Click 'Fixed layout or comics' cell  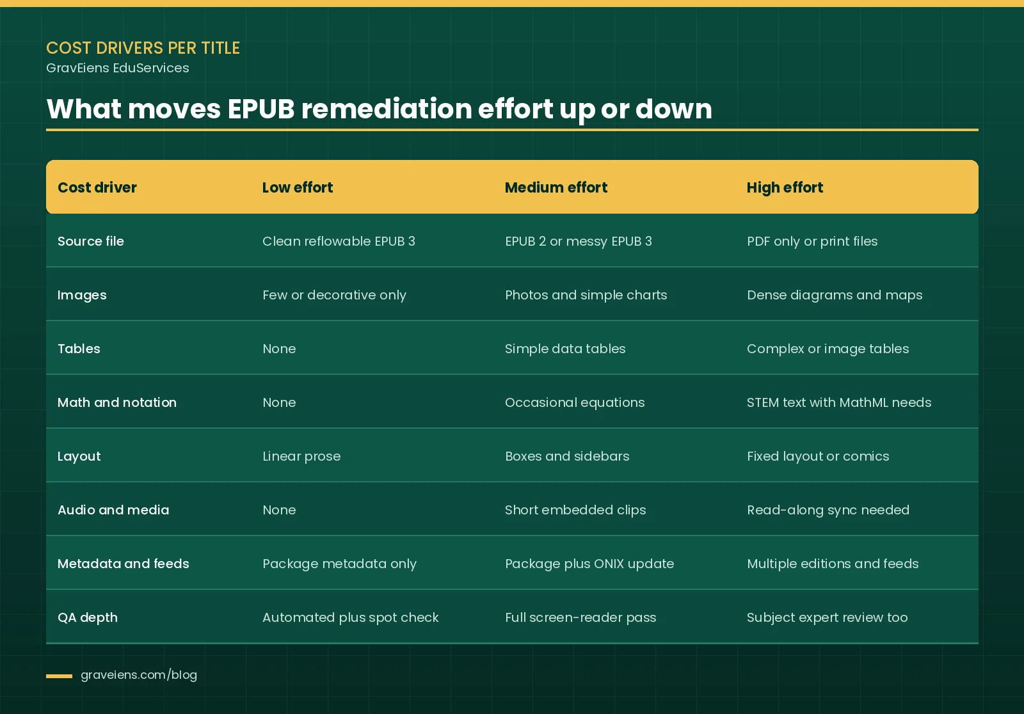pyautogui.click(x=818, y=456)
